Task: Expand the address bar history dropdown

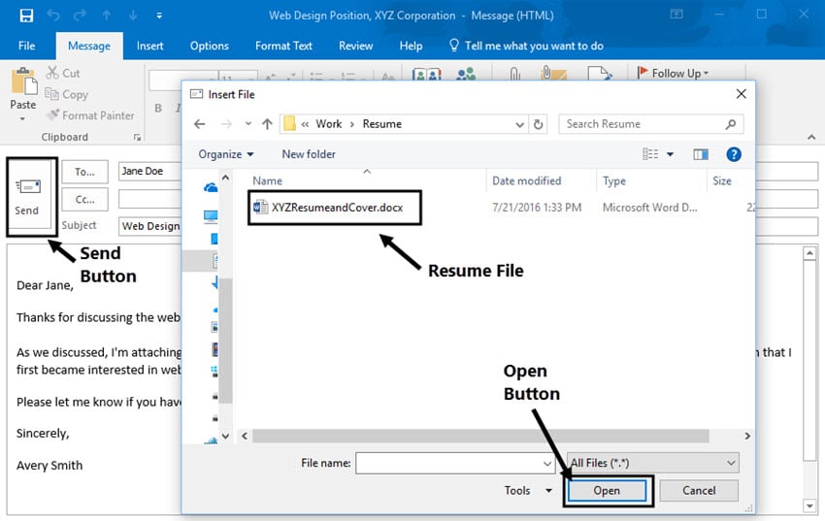Action: pos(519,124)
